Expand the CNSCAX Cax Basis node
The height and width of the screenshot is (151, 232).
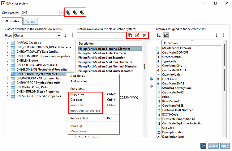[8, 43]
